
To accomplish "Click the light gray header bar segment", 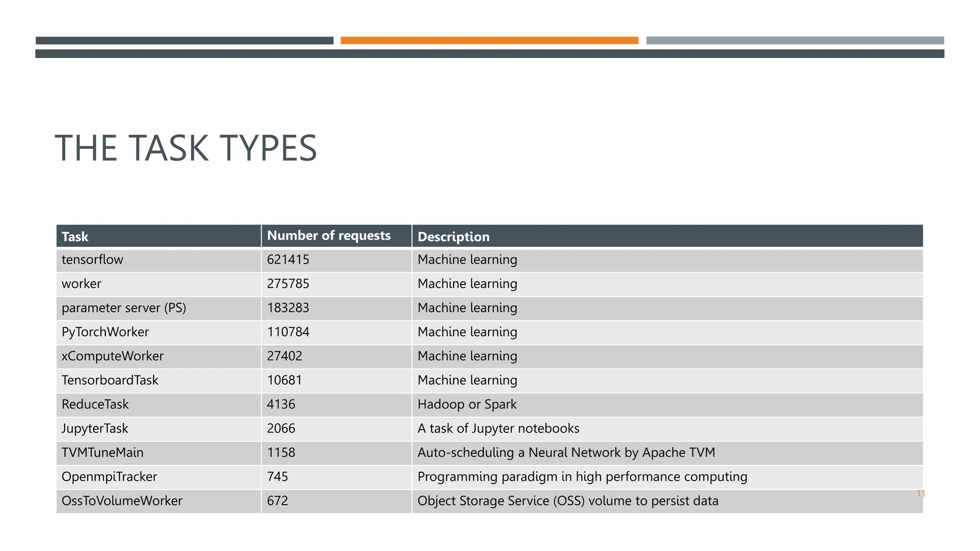I will [x=795, y=41].
